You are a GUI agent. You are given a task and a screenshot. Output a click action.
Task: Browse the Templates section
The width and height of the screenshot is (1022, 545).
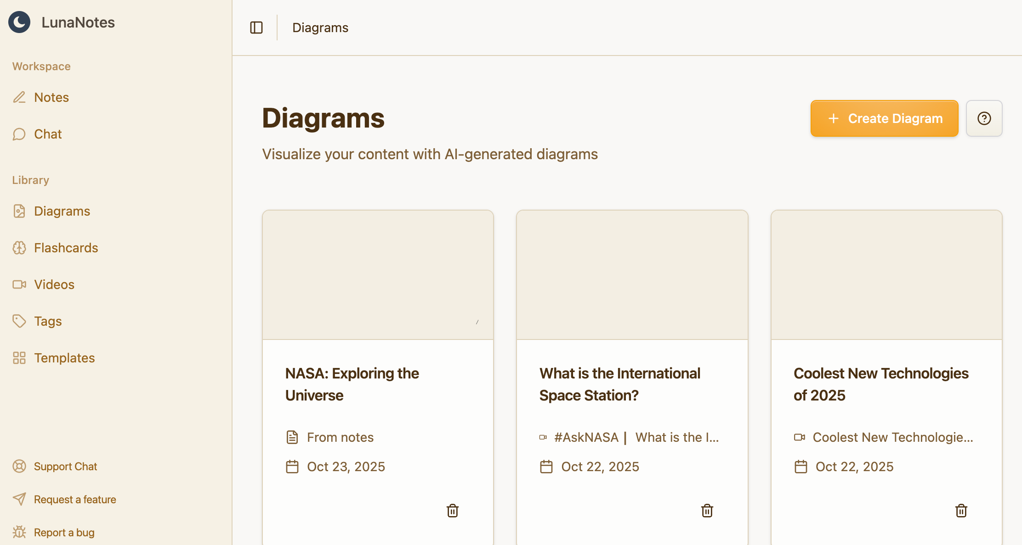(64, 358)
